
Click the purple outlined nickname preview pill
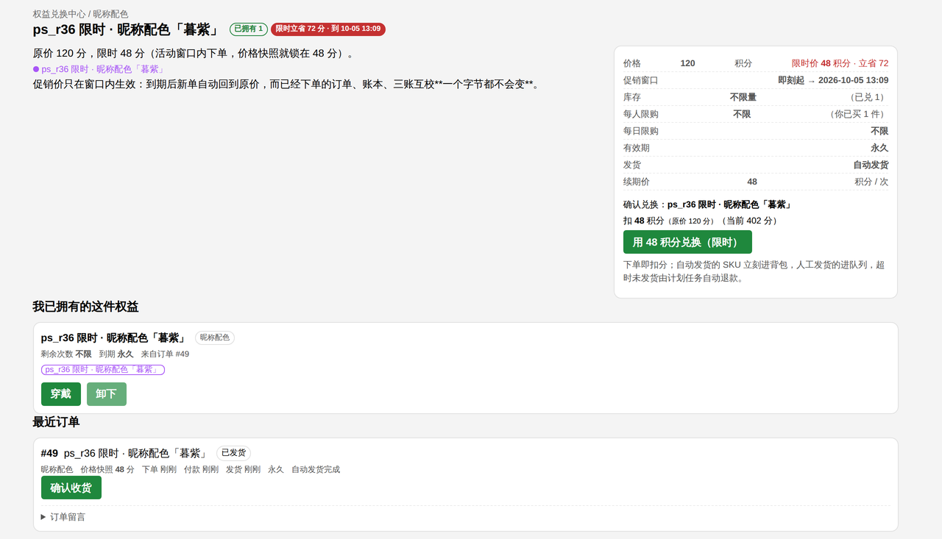(103, 369)
